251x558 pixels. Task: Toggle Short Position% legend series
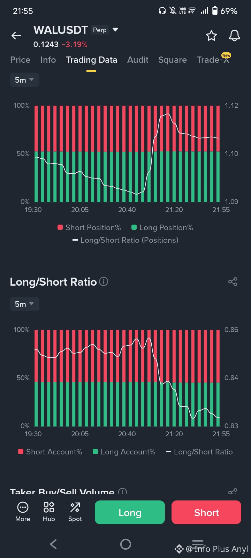(89, 228)
